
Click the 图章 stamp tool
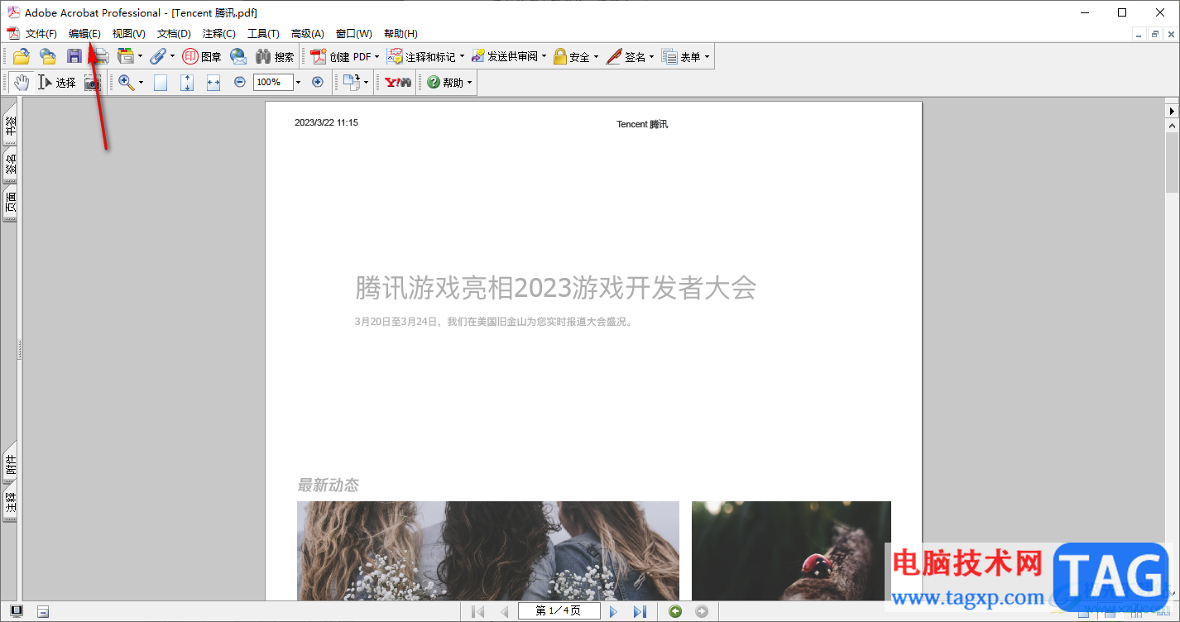201,56
